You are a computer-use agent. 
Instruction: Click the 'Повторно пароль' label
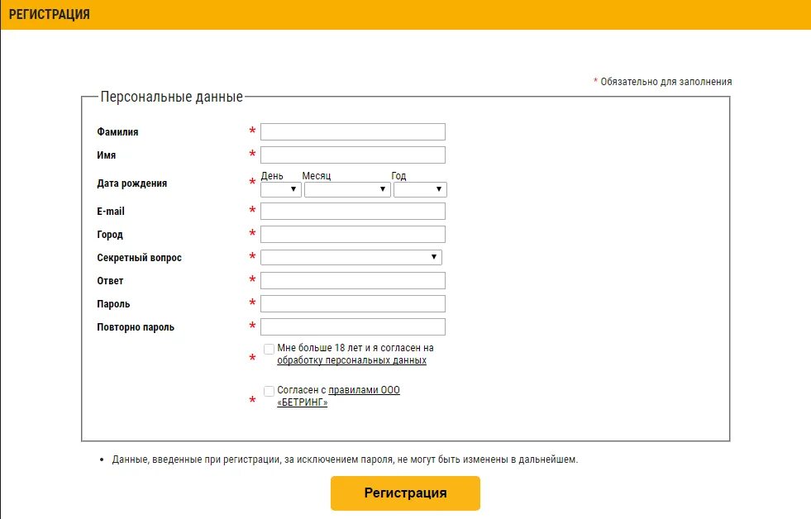click(136, 327)
